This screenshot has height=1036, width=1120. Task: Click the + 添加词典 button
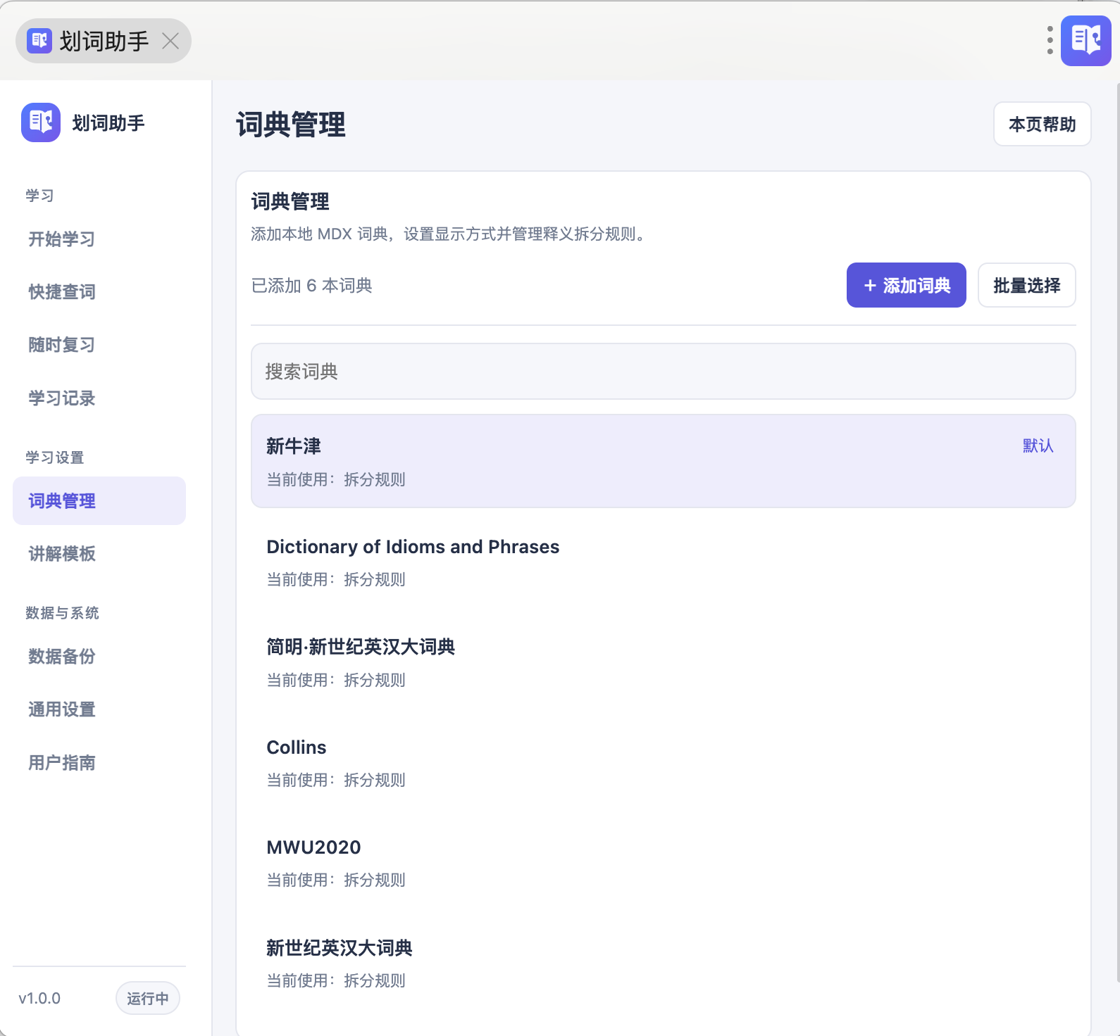coord(907,285)
